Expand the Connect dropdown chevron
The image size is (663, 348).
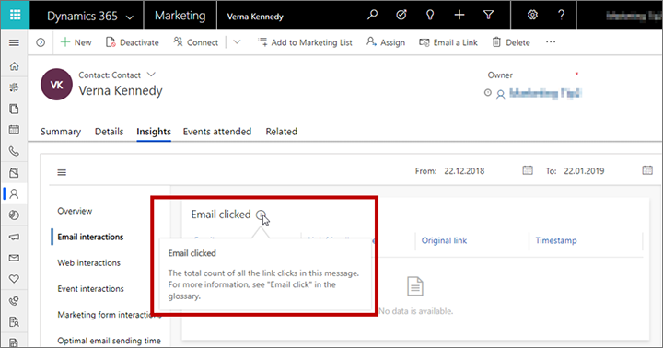(x=237, y=42)
